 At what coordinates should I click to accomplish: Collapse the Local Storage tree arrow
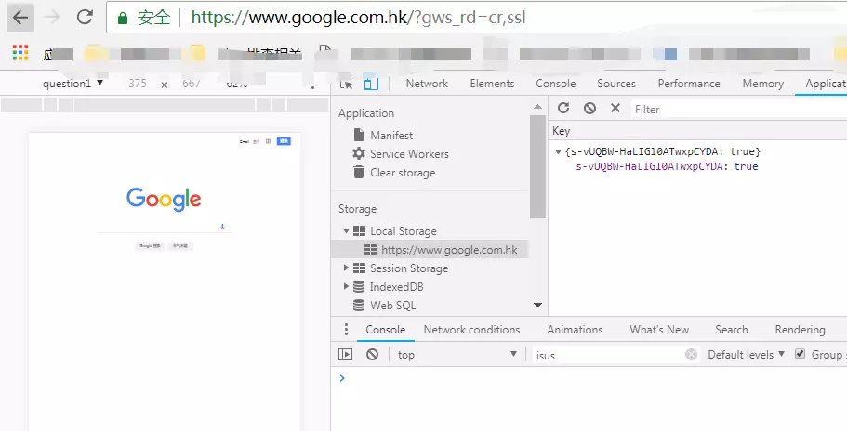point(346,231)
